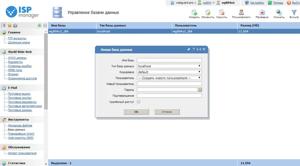The height and width of the screenshot is (166, 300).
Task: Expand all sidebar sections with plus icon
Action: [39, 25]
